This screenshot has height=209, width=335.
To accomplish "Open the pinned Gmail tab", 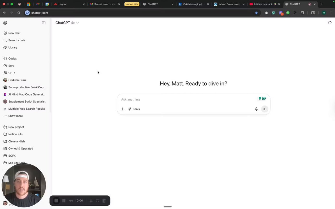I will 38,4.
